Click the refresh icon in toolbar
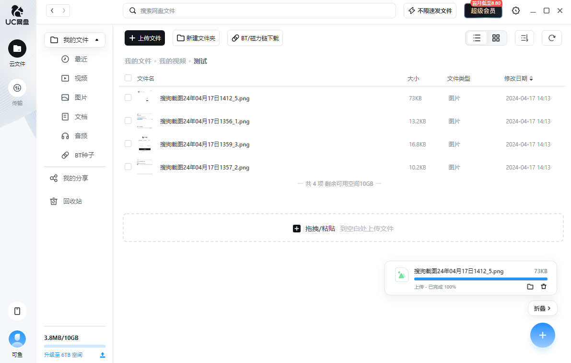This screenshot has width=571, height=363. click(552, 38)
